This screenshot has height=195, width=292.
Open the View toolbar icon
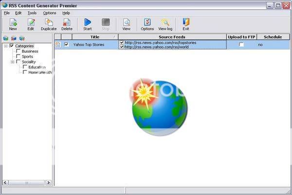click(x=126, y=24)
